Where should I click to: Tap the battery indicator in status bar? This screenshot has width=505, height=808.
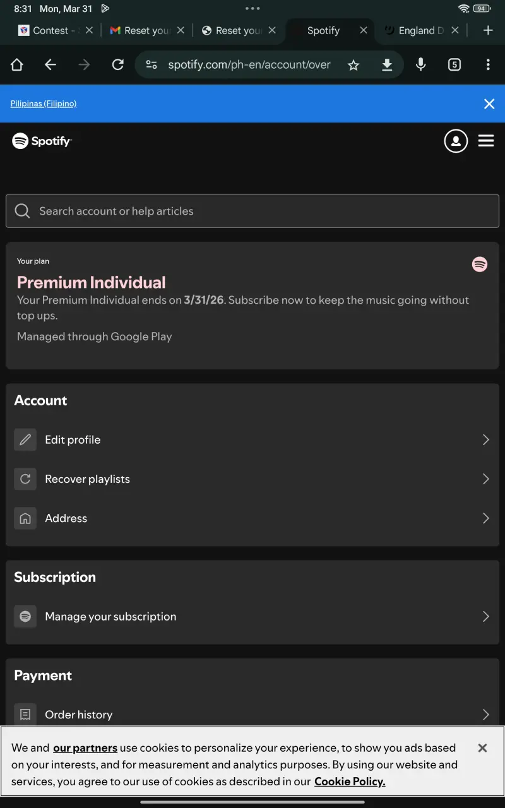(x=482, y=9)
